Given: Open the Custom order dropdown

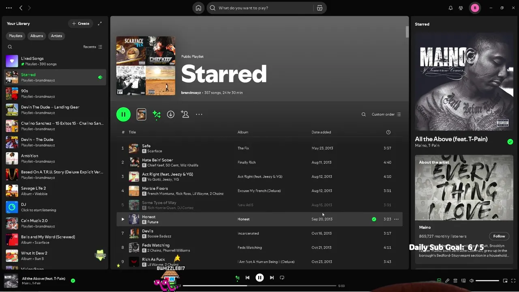Looking at the screenshot, I should pyautogui.click(x=386, y=114).
